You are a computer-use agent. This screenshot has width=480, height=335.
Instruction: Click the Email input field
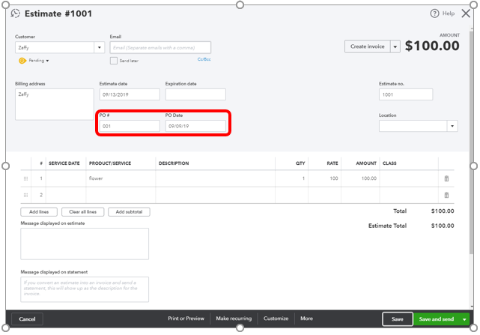click(160, 47)
